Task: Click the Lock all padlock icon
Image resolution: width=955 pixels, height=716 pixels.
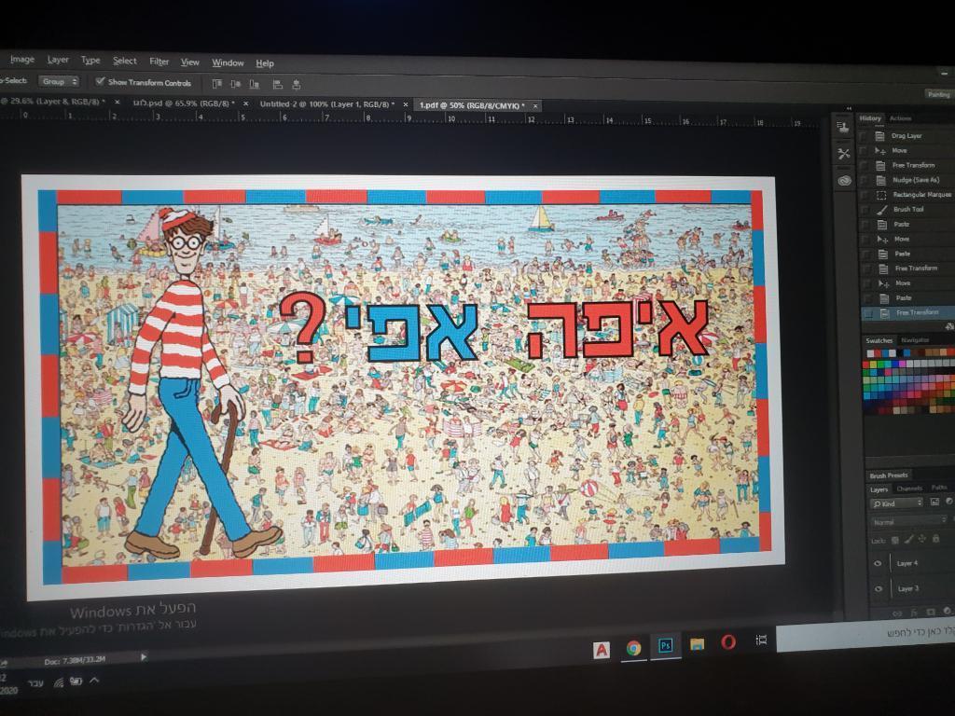Action: pos(935,538)
